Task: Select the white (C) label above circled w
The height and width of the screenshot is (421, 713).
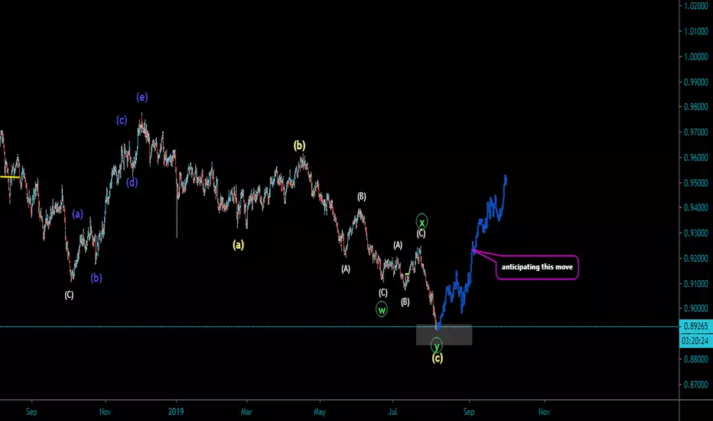Action: (x=383, y=292)
